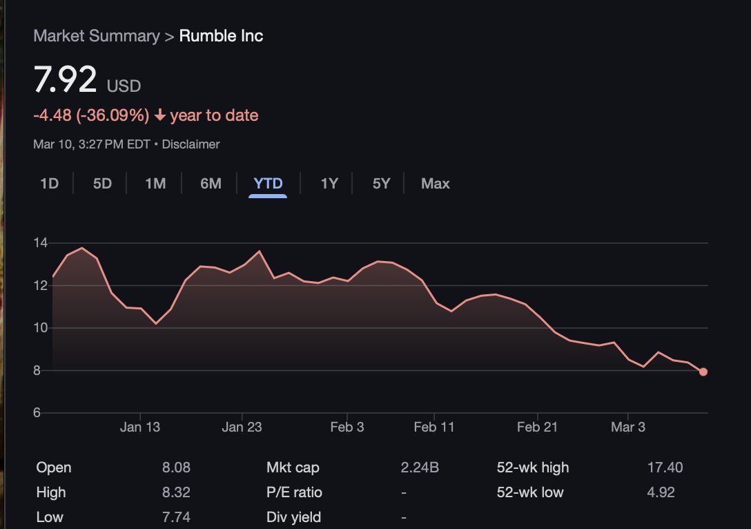Open the Market Summary breadcrumb link
This screenshot has height=529, width=751.
[x=96, y=36]
